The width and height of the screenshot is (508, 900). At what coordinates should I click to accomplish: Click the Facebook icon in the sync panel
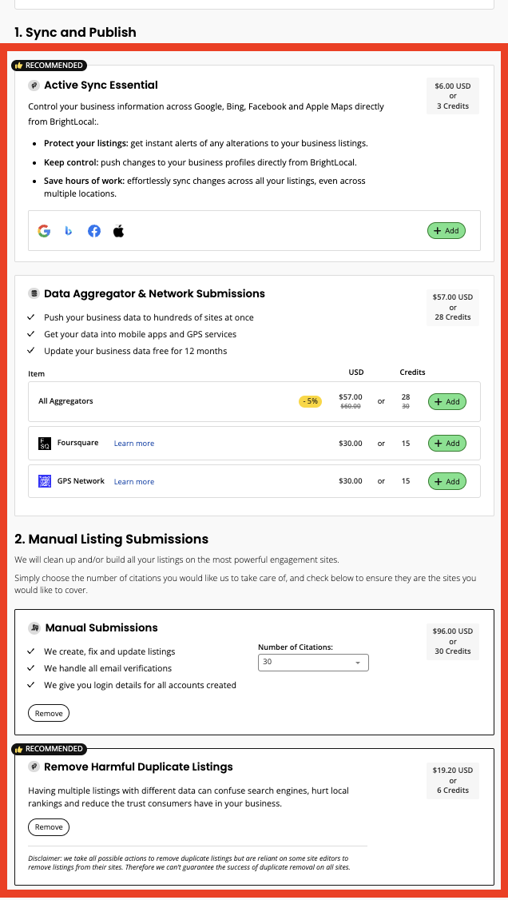coord(93,231)
